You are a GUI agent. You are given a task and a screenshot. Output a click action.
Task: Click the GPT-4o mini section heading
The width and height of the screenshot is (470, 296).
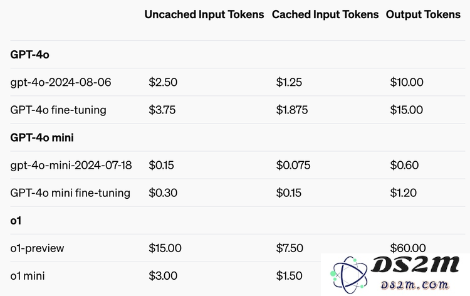point(42,138)
